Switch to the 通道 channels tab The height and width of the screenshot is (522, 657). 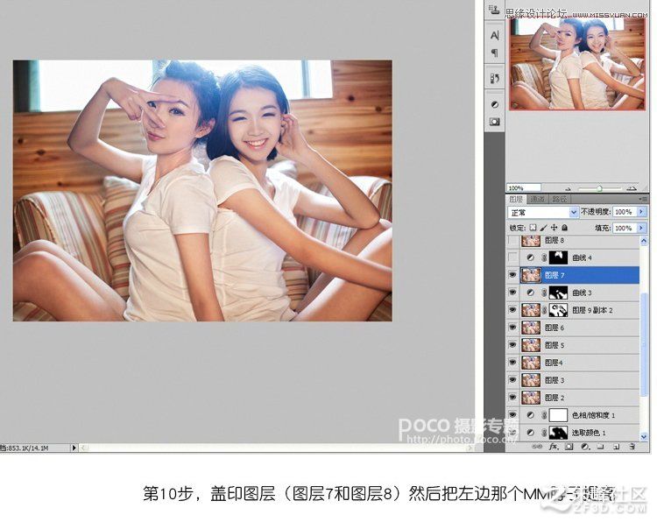click(x=537, y=199)
